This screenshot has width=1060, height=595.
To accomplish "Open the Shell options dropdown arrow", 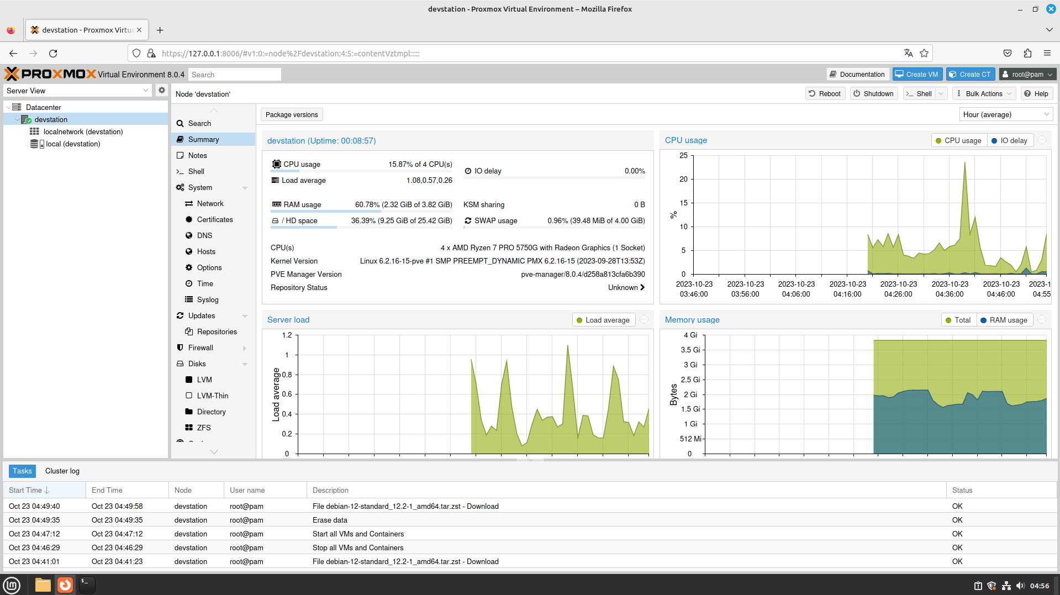I will pos(941,93).
